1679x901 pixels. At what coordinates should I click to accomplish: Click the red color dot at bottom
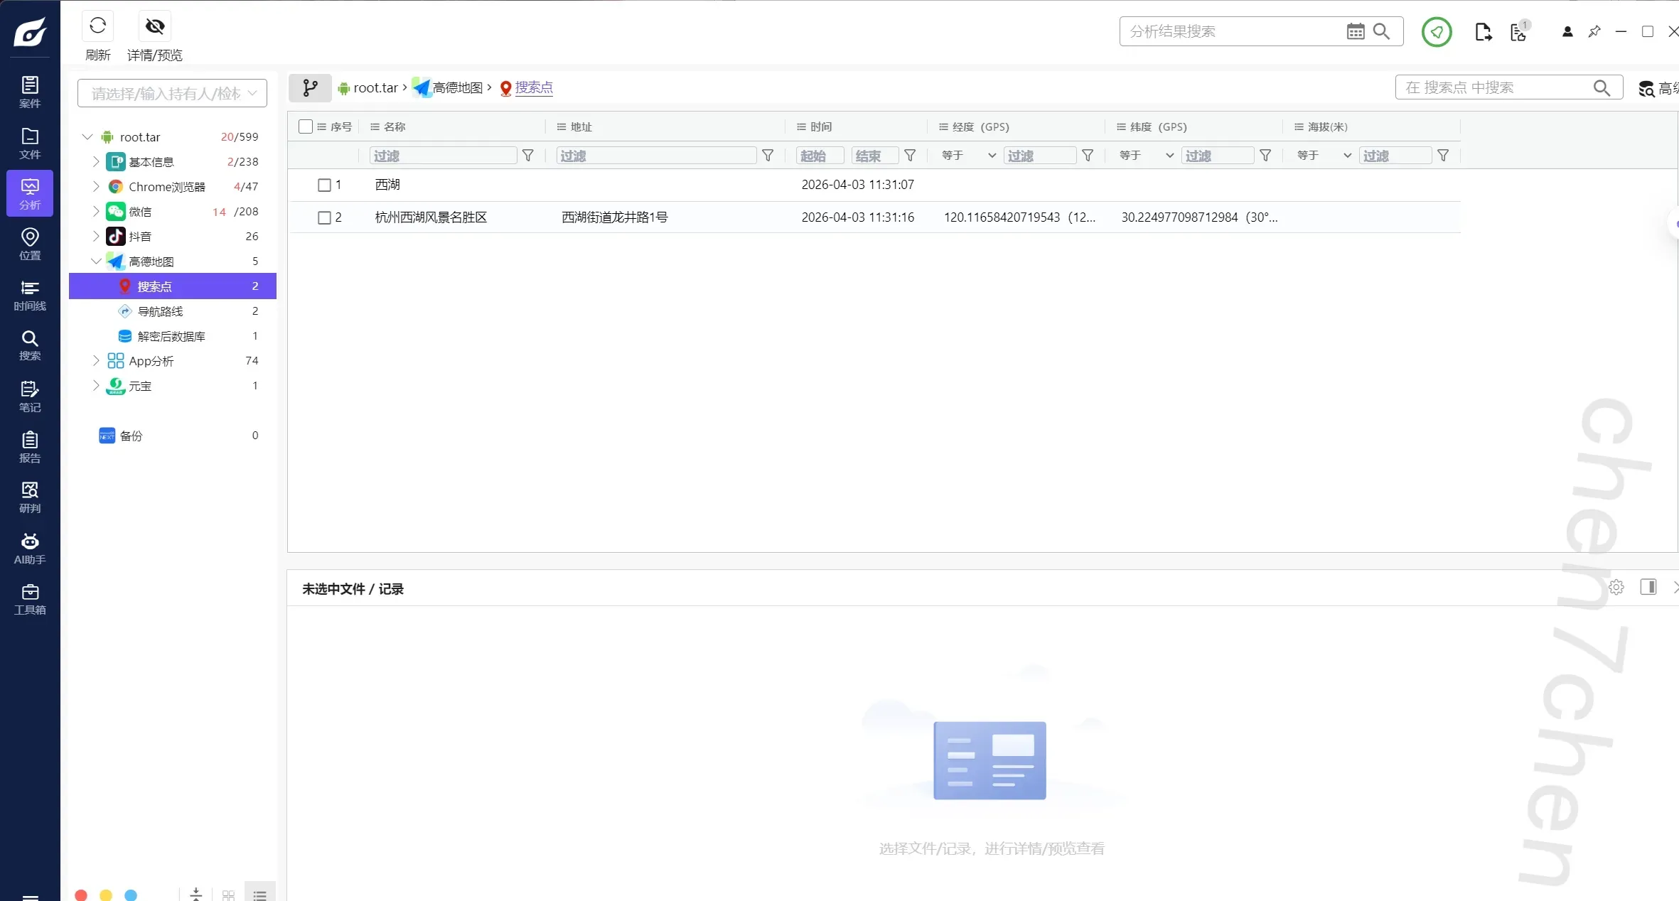pos(81,895)
